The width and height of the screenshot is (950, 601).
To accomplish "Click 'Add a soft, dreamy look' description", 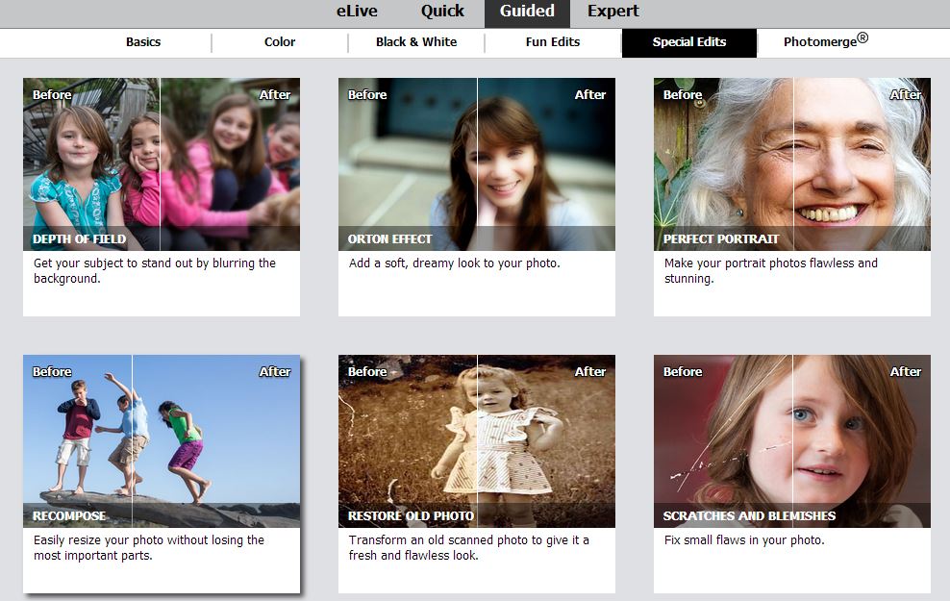I will [455, 263].
